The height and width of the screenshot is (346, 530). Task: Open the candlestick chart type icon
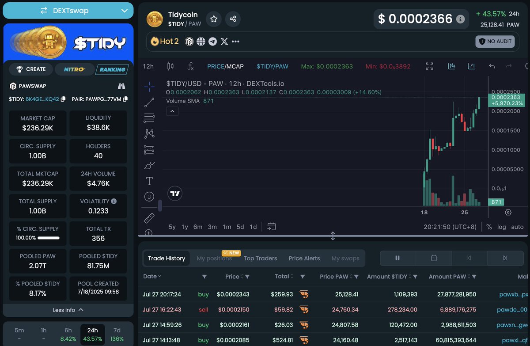point(170,66)
